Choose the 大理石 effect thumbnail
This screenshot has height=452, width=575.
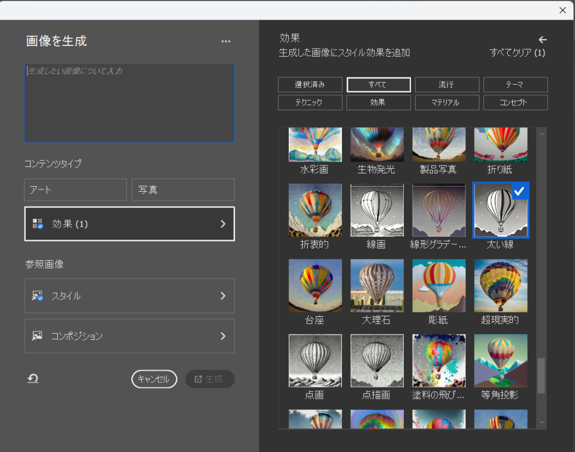(377, 286)
